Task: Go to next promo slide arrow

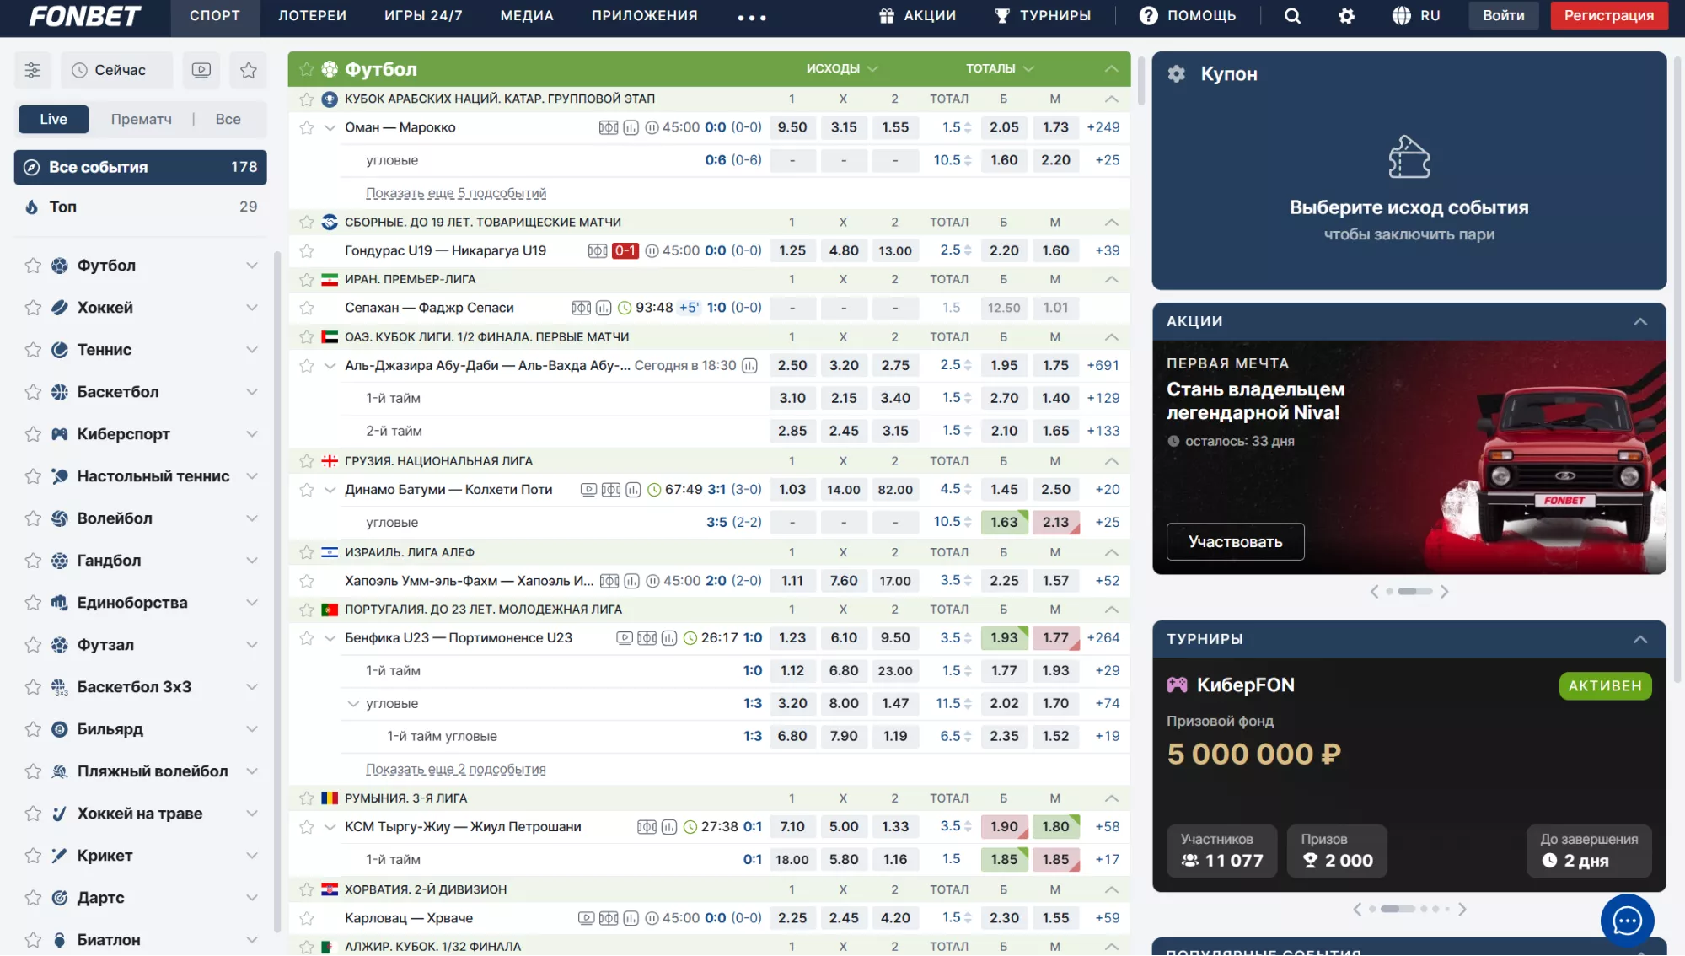Action: pos(1444,592)
